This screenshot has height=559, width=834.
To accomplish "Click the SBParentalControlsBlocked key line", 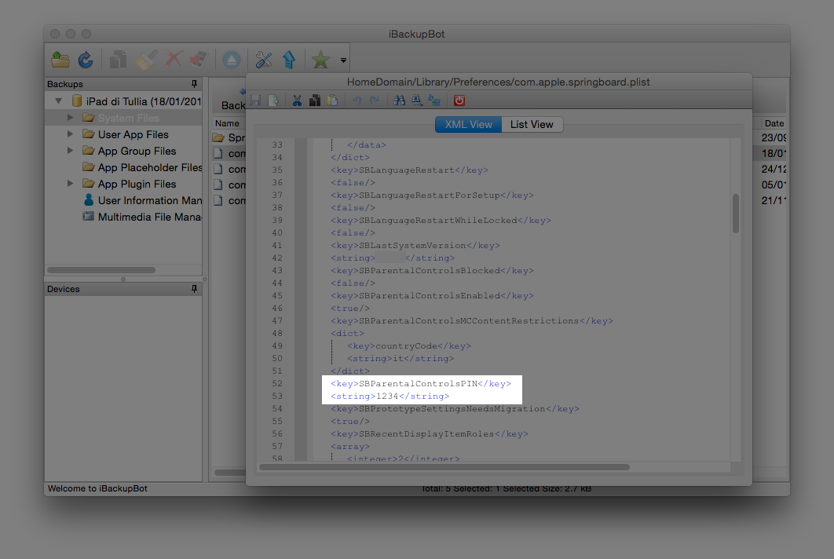I will [432, 271].
